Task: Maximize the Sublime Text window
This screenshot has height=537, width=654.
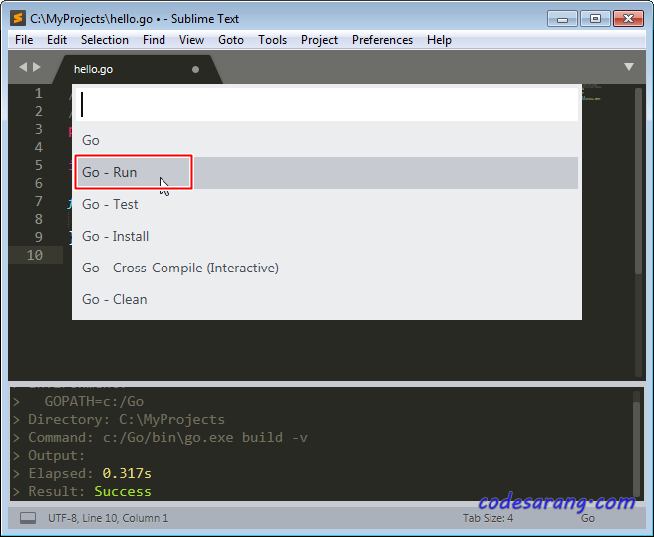Action: 595,19
